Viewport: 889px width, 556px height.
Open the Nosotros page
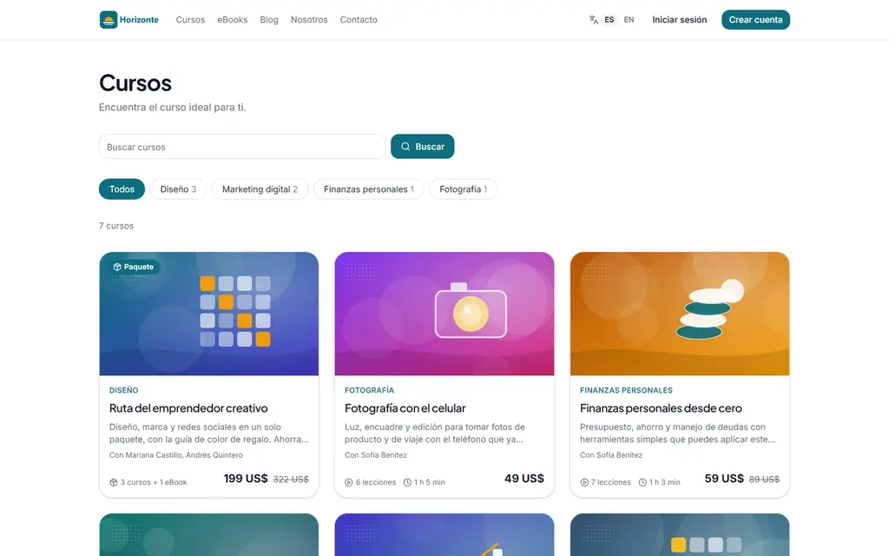[309, 20]
